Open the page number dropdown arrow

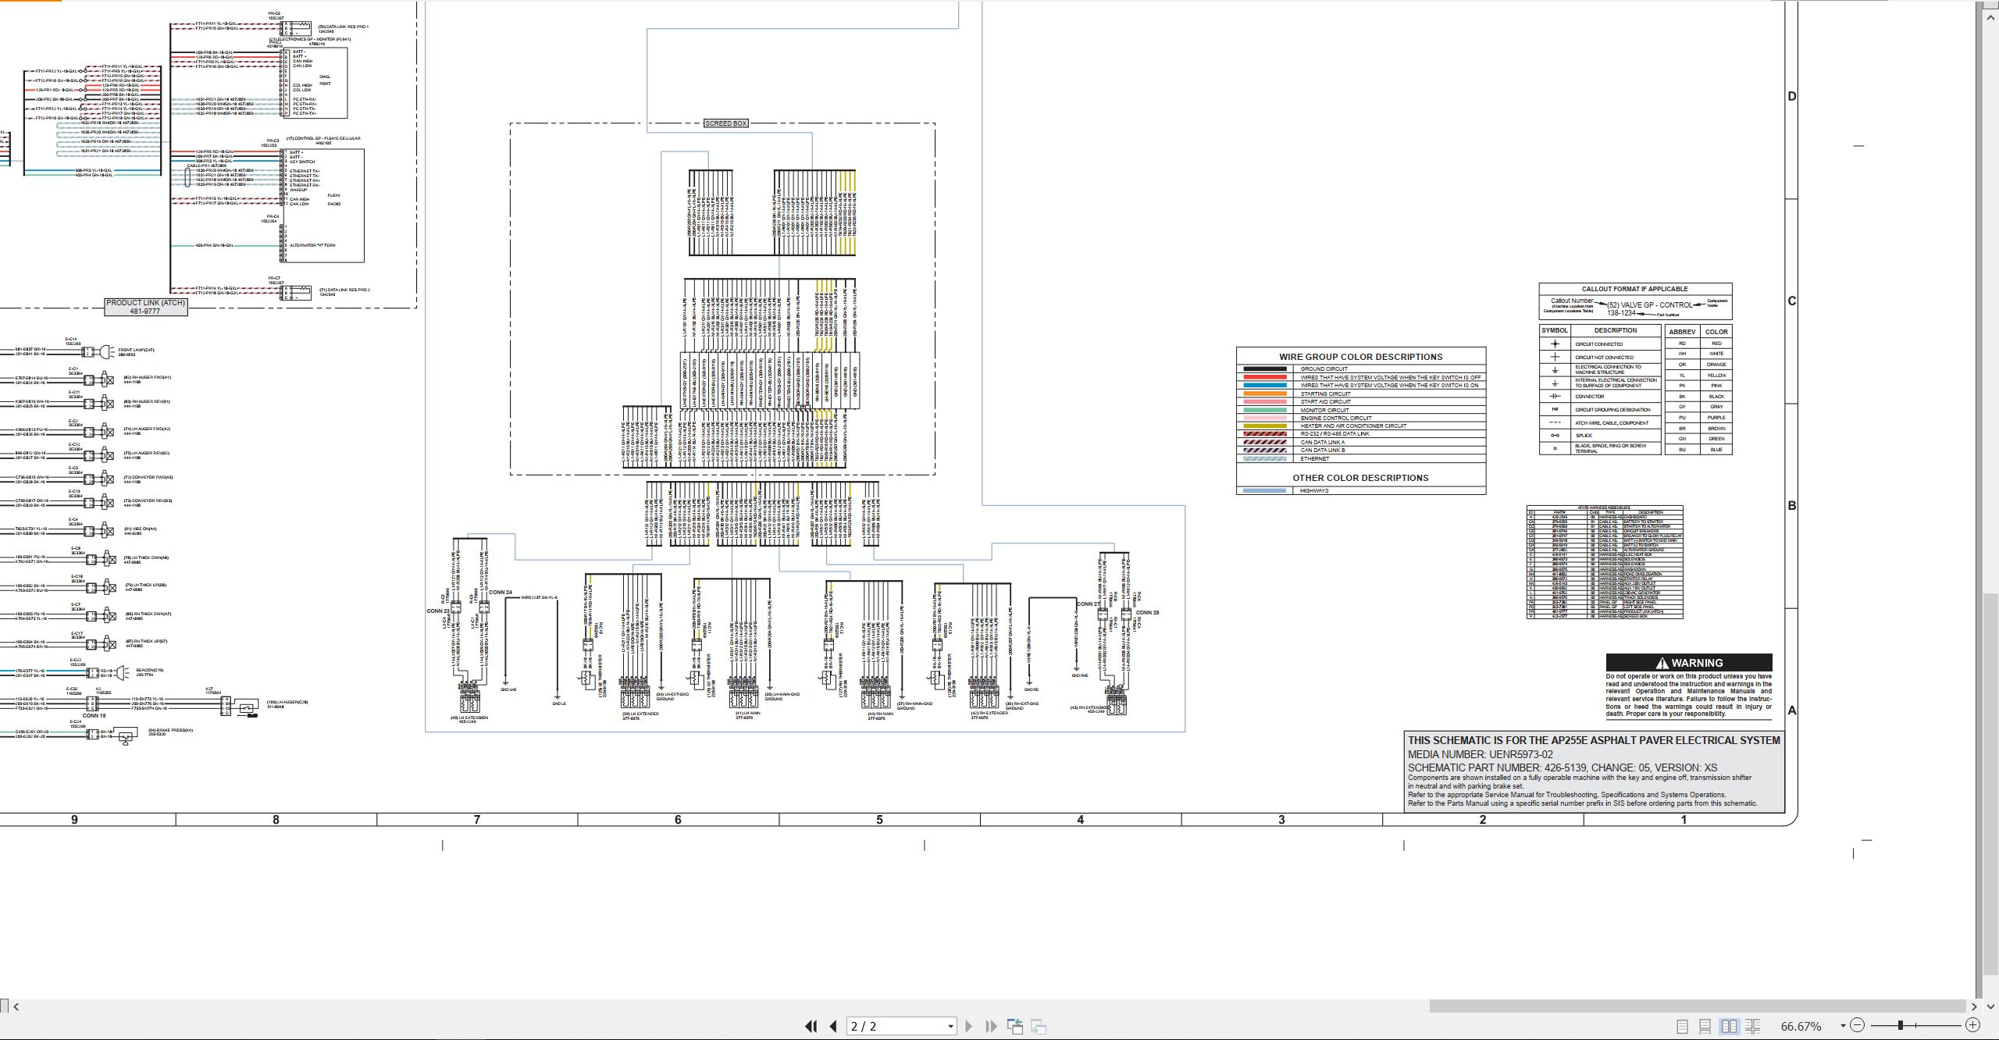tap(950, 1026)
